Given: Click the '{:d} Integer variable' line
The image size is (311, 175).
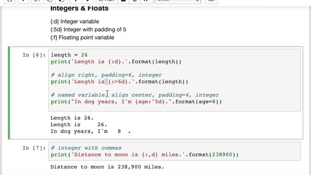Looking at the screenshot, I should 74,21.
